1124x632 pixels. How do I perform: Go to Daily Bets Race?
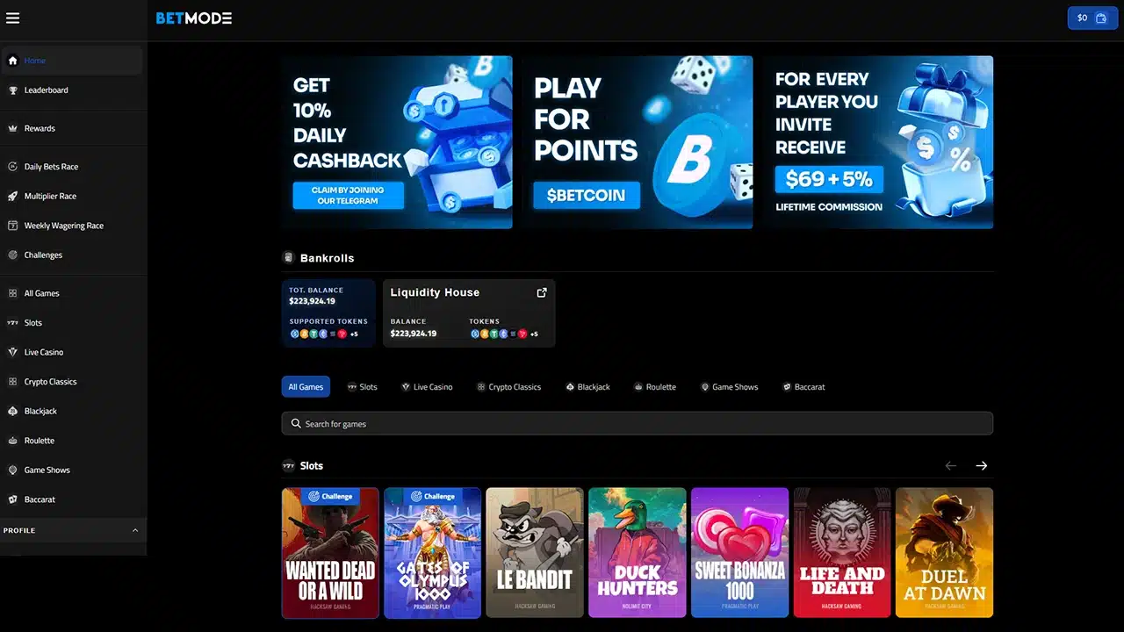pyautogui.click(x=72, y=167)
